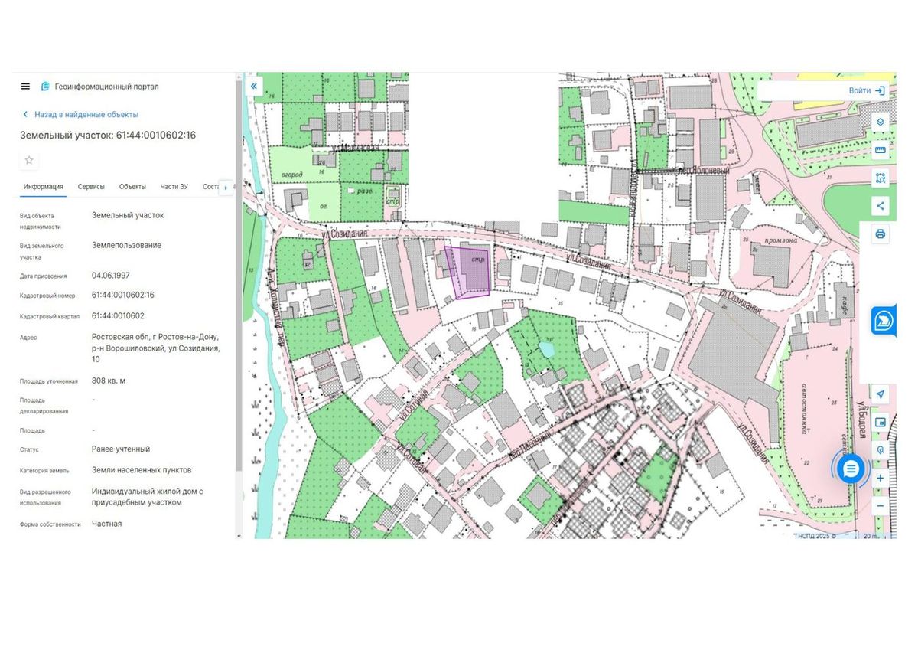Switch to the Объекты tab
This screenshot has width=918, height=650.
(132, 187)
